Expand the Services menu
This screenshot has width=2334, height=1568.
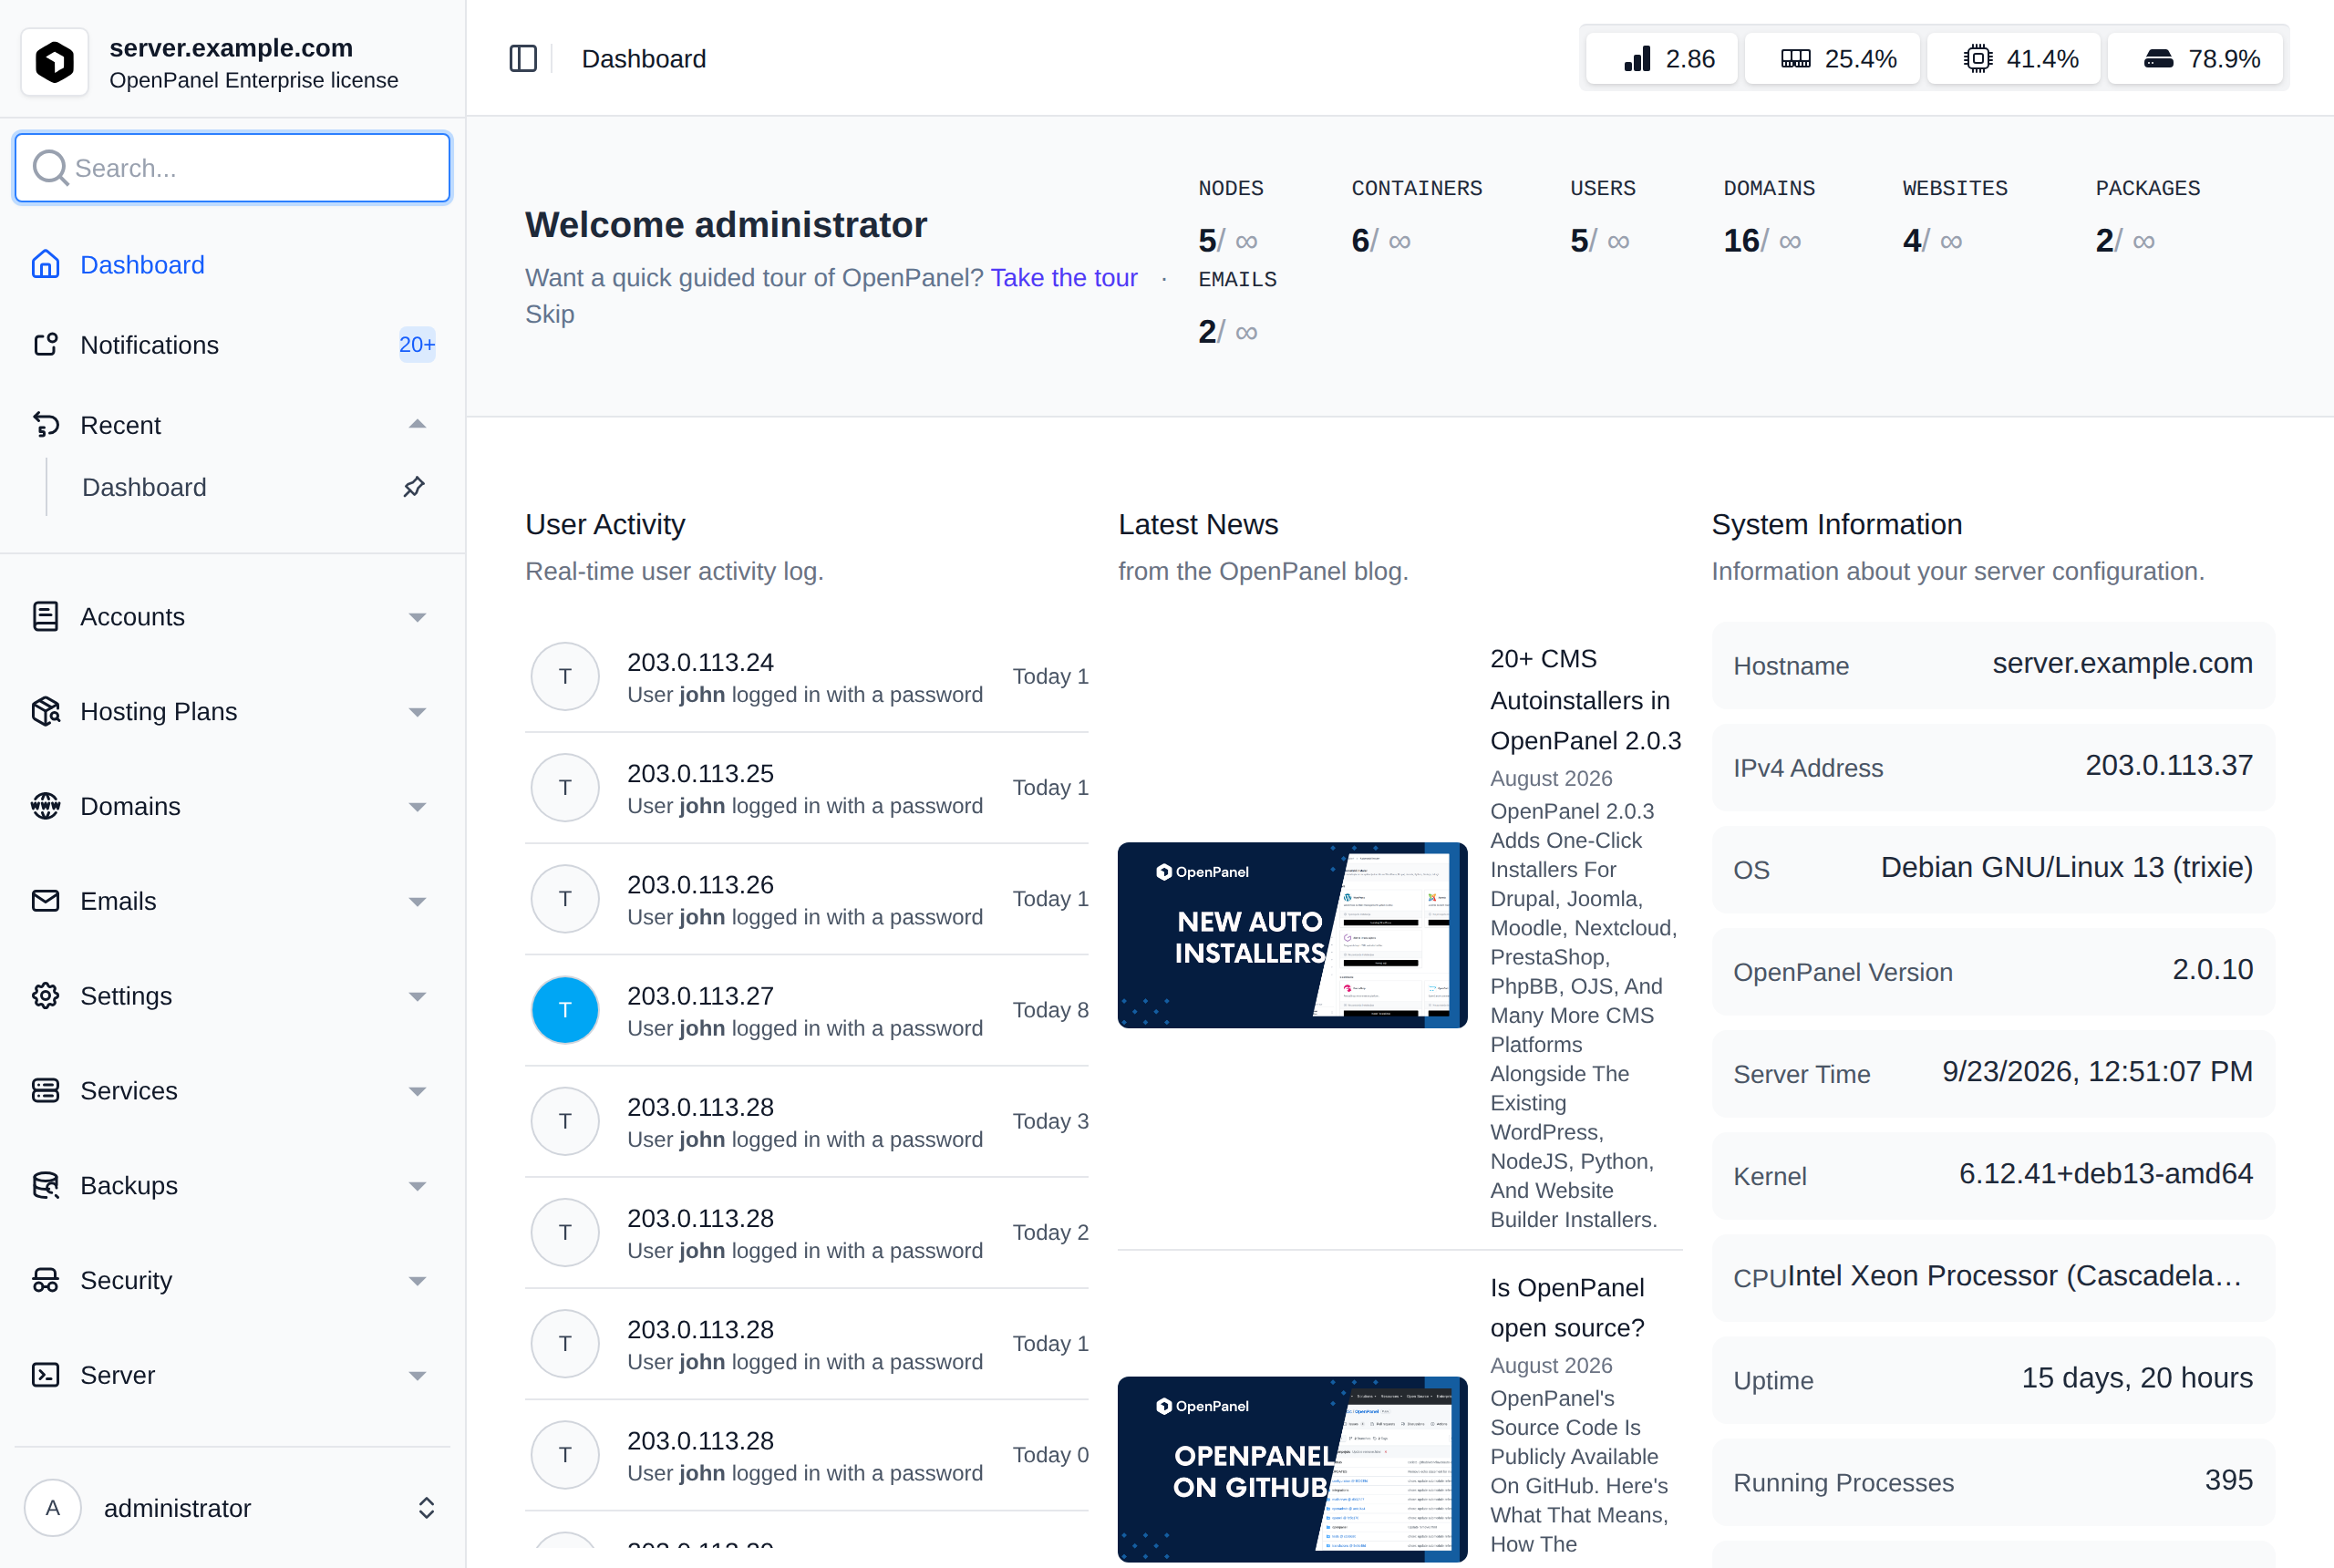(417, 1091)
